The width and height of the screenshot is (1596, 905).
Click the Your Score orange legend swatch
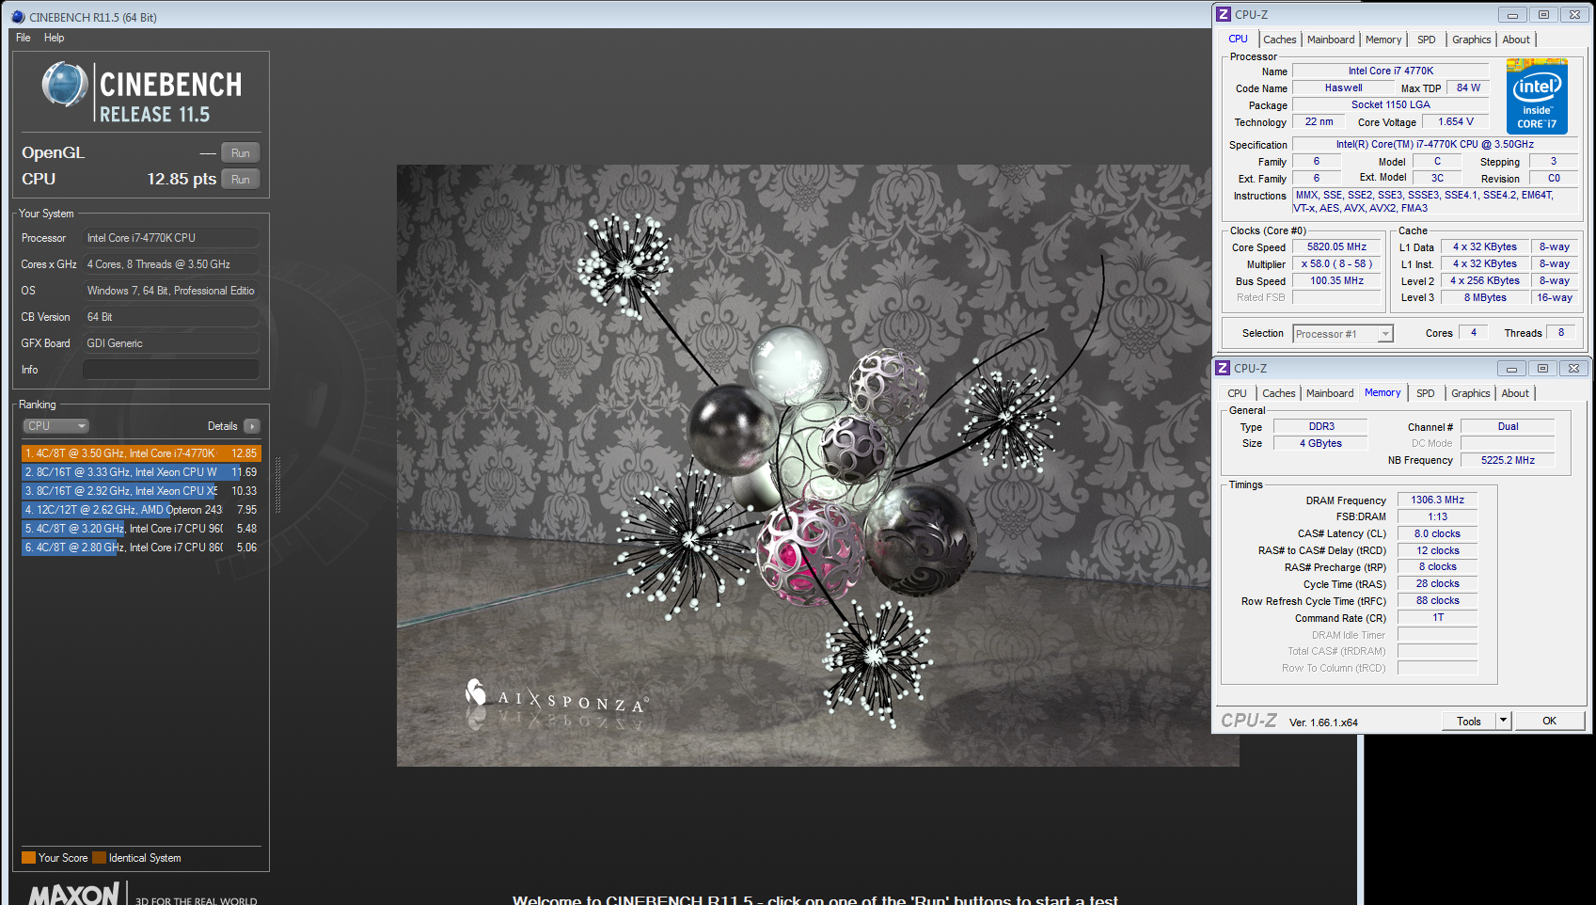click(28, 857)
